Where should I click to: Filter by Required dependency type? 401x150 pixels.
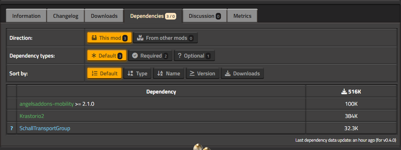coord(150,55)
